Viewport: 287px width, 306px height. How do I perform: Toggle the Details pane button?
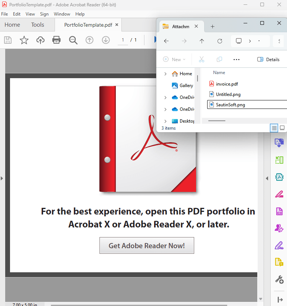268,60
